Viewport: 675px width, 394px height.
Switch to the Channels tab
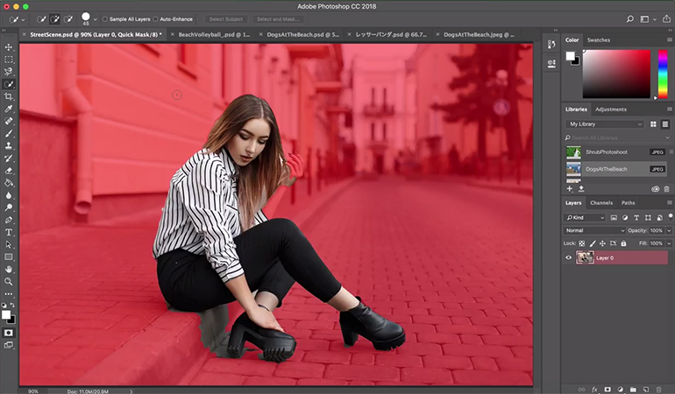(601, 203)
